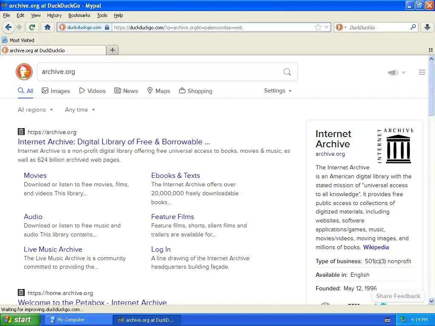Screen dimensions: 435x326
Task: Click the DuckDuckGo favicon in the identity box
Action: [x=62, y=27]
